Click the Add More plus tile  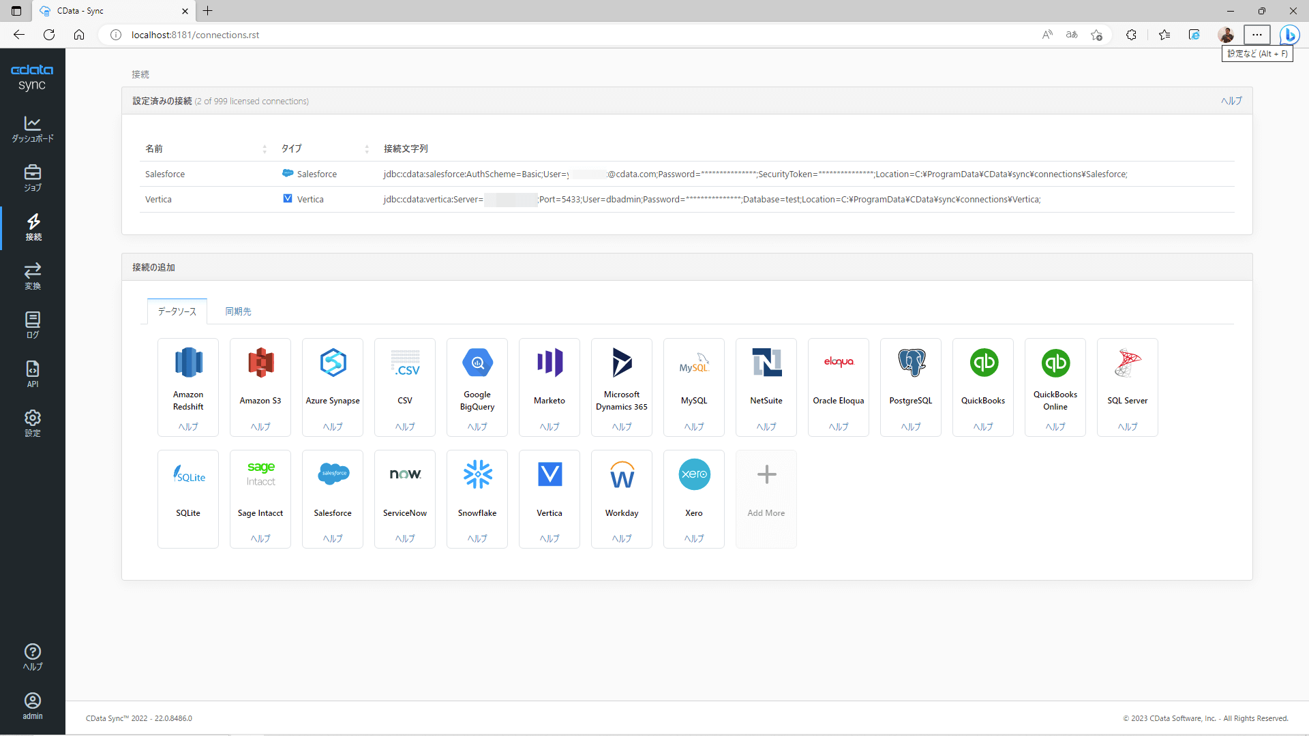point(766,475)
